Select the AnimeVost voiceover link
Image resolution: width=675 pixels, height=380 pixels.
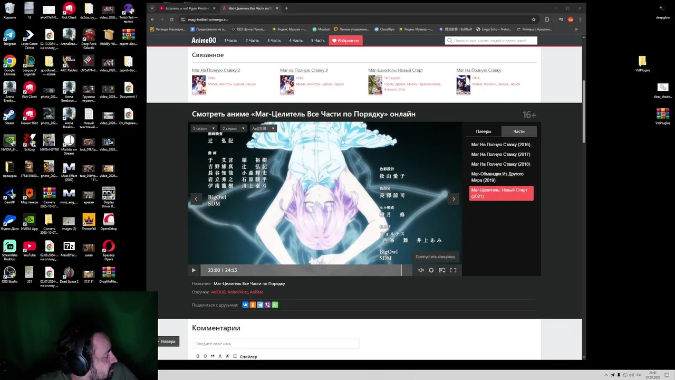click(238, 292)
